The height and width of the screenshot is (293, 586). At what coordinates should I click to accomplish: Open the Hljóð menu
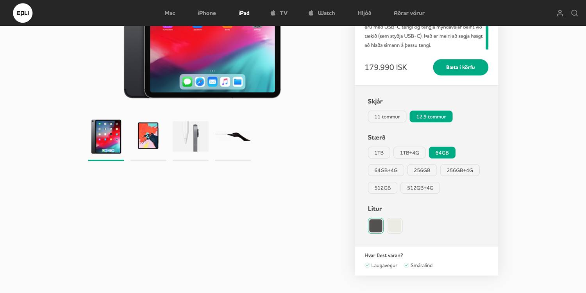pyautogui.click(x=364, y=13)
